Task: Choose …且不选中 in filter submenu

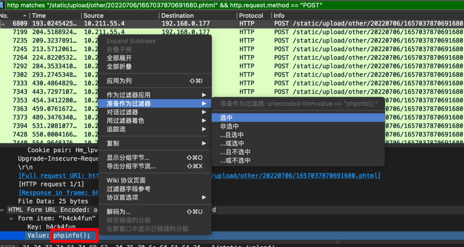Action: 298,152
